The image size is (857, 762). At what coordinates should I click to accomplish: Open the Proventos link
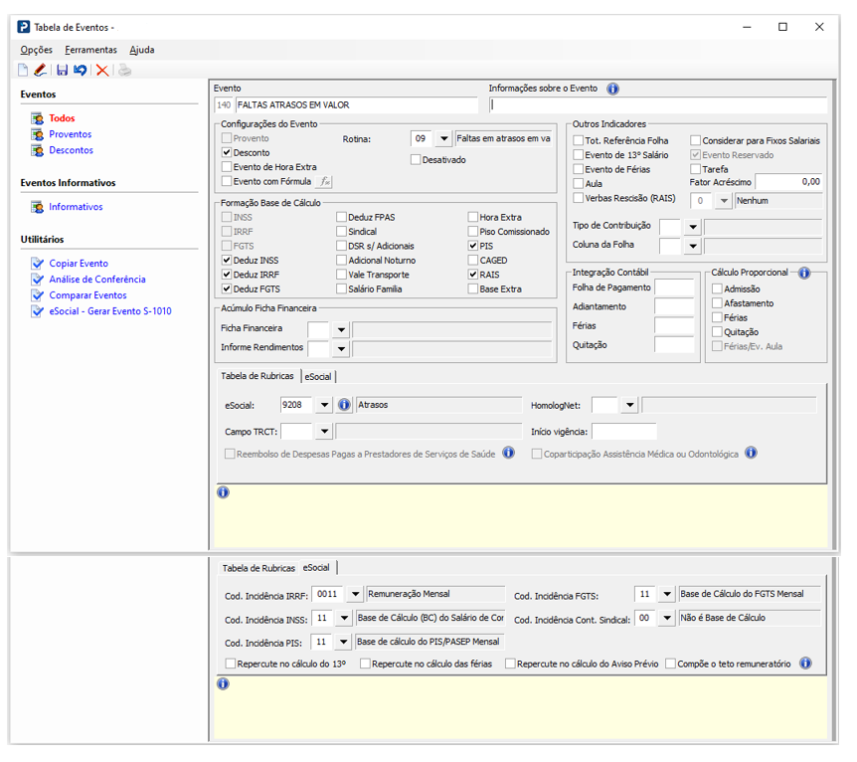71,134
